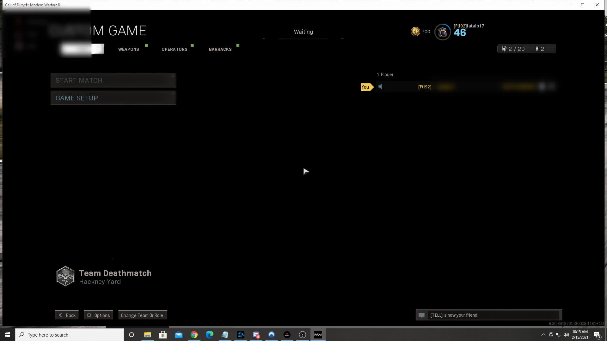The height and width of the screenshot is (341, 607).
Task: Open the GAME SETUP menu
Action: tap(113, 98)
